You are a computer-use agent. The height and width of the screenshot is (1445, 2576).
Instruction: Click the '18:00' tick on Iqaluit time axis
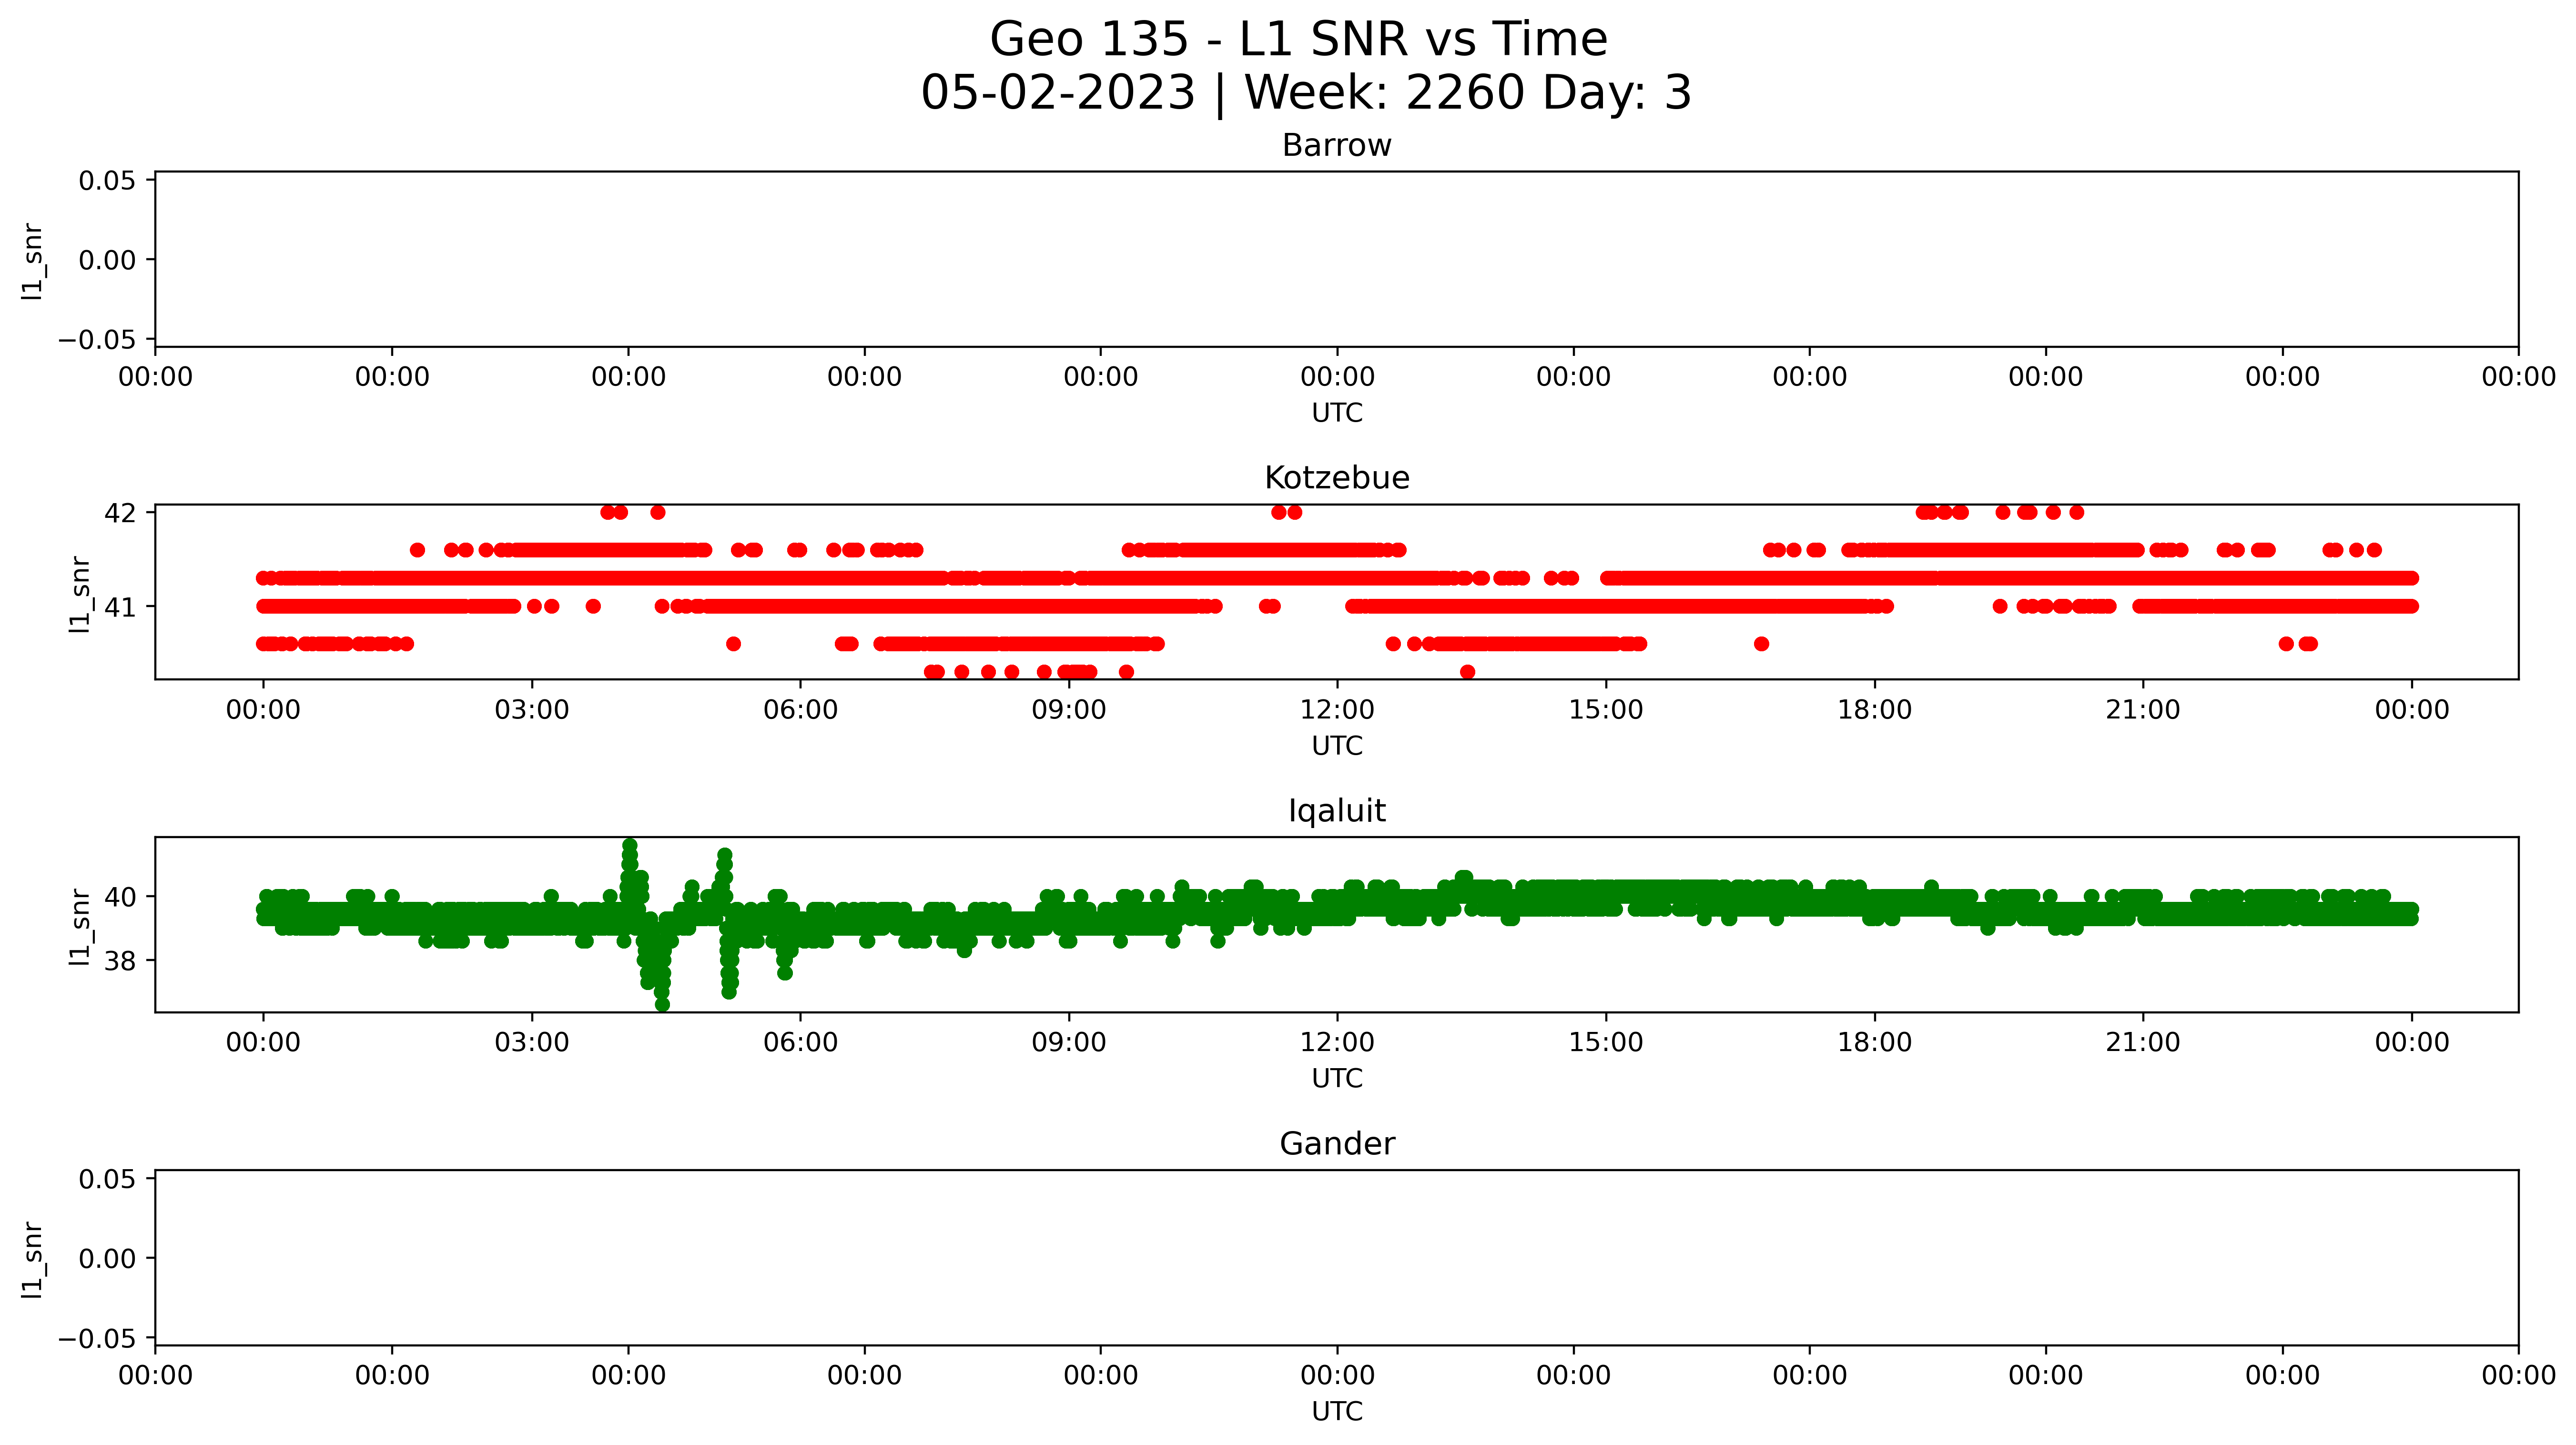coord(1874,1043)
